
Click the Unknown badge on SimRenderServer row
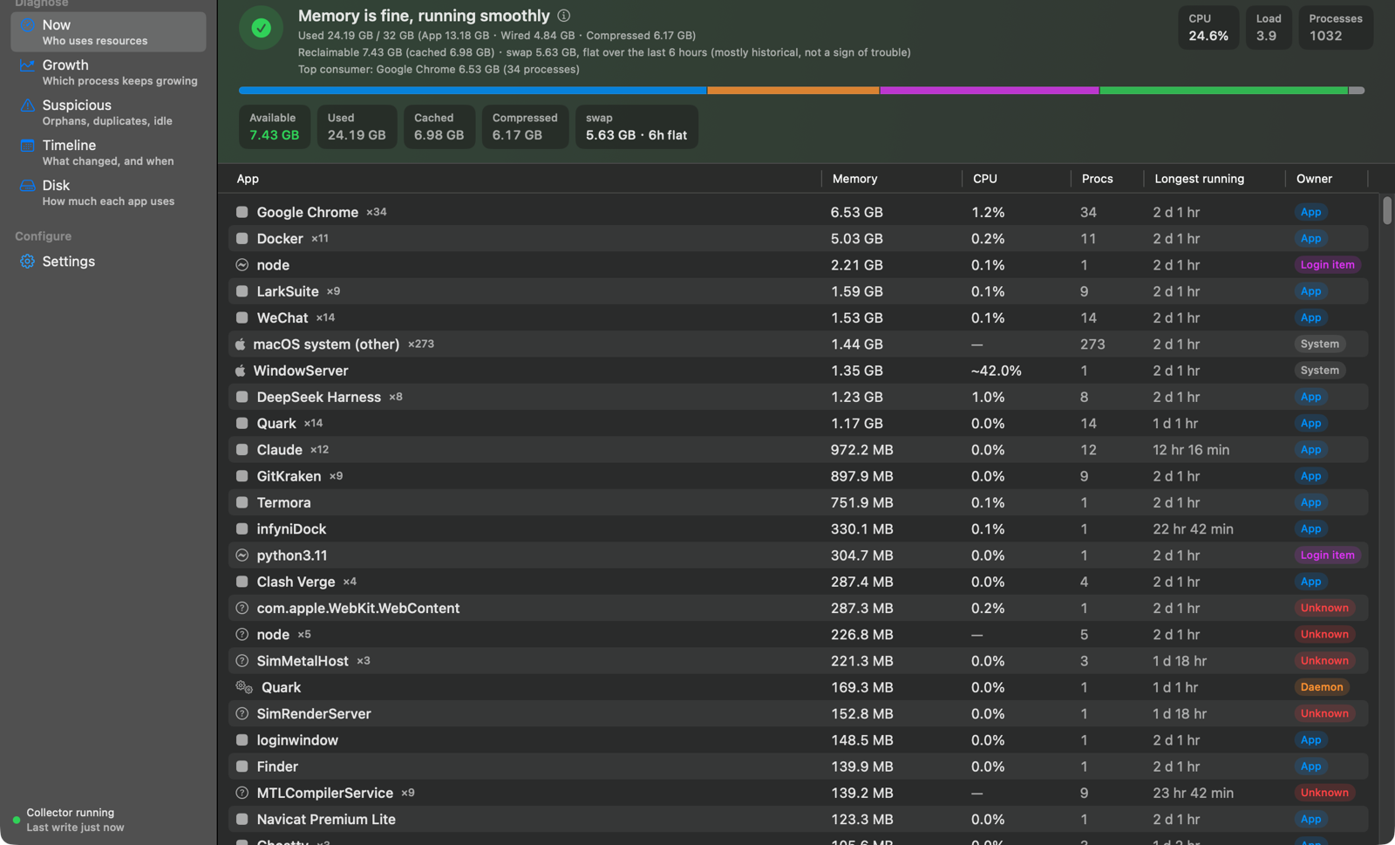click(1324, 714)
